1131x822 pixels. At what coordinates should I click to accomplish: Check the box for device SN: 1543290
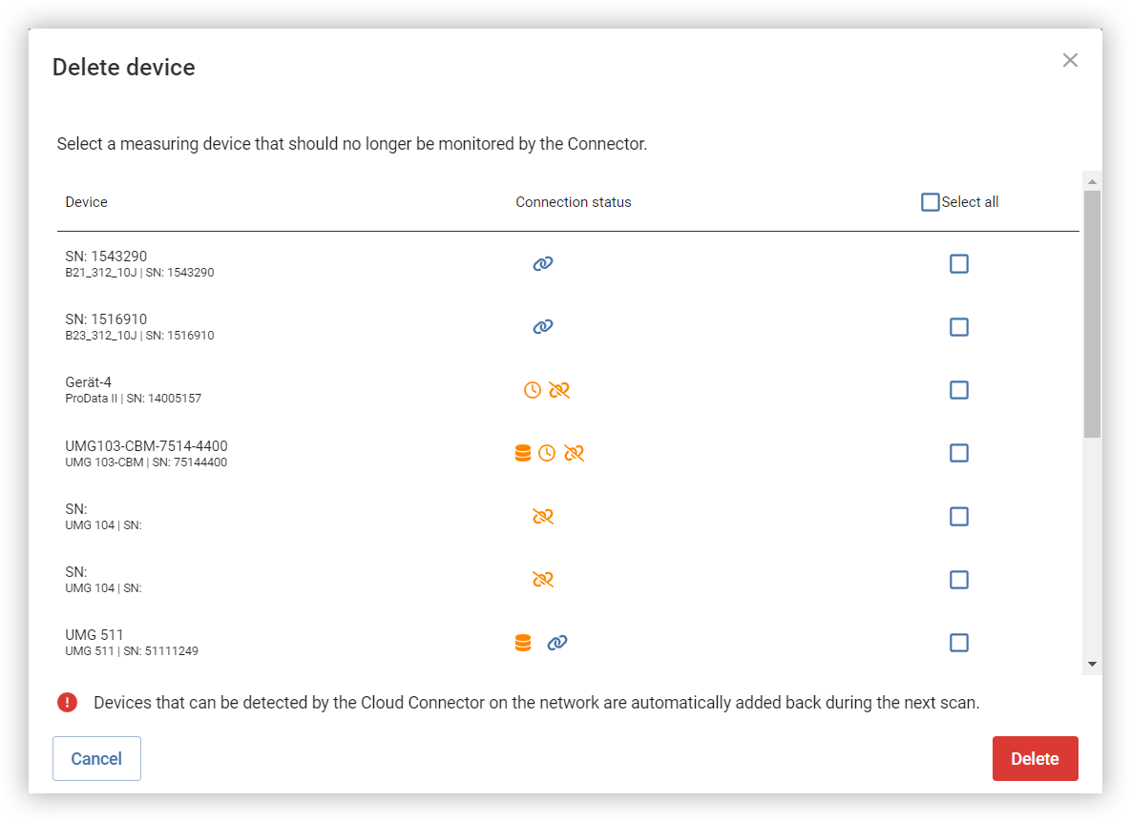point(958,264)
